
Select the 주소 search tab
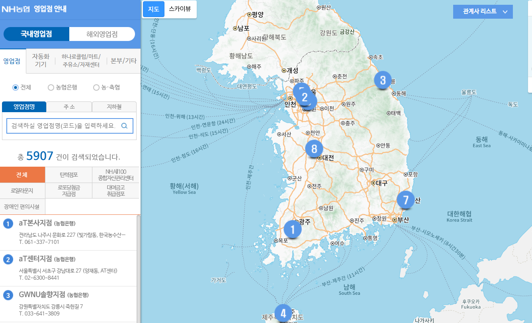69,107
